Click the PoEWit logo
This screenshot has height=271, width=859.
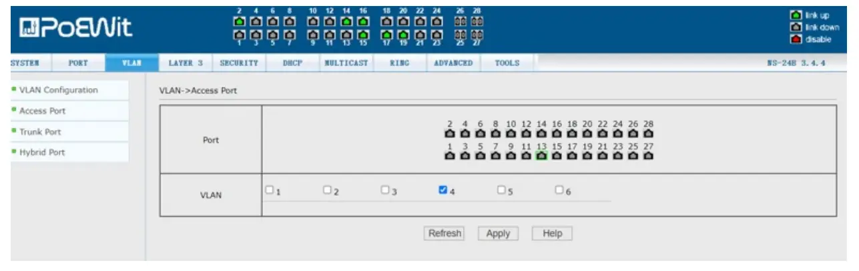point(75,27)
